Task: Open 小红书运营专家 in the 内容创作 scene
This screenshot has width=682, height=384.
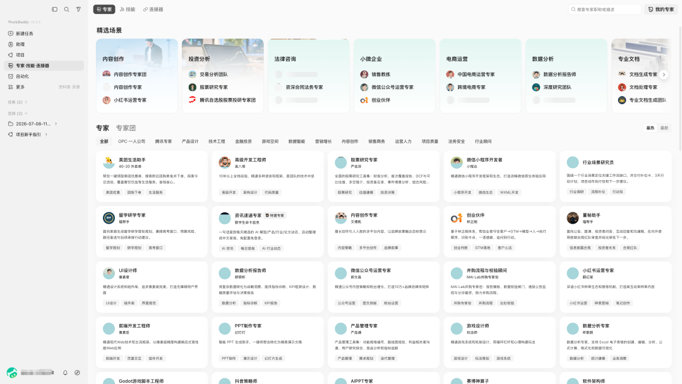Action: click(130, 100)
